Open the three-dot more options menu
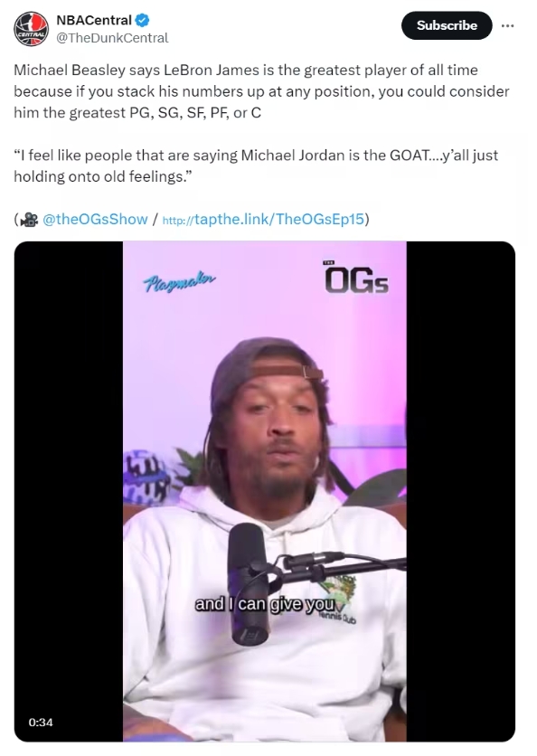 (507, 26)
